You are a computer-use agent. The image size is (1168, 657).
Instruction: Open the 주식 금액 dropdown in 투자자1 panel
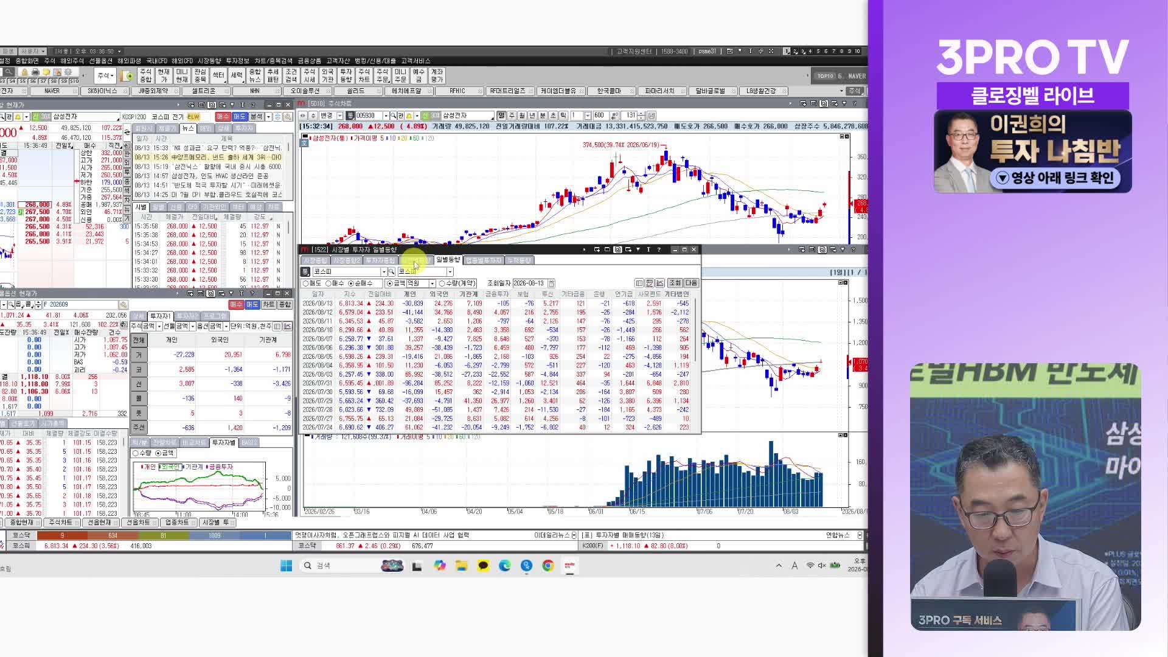tap(159, 327)
